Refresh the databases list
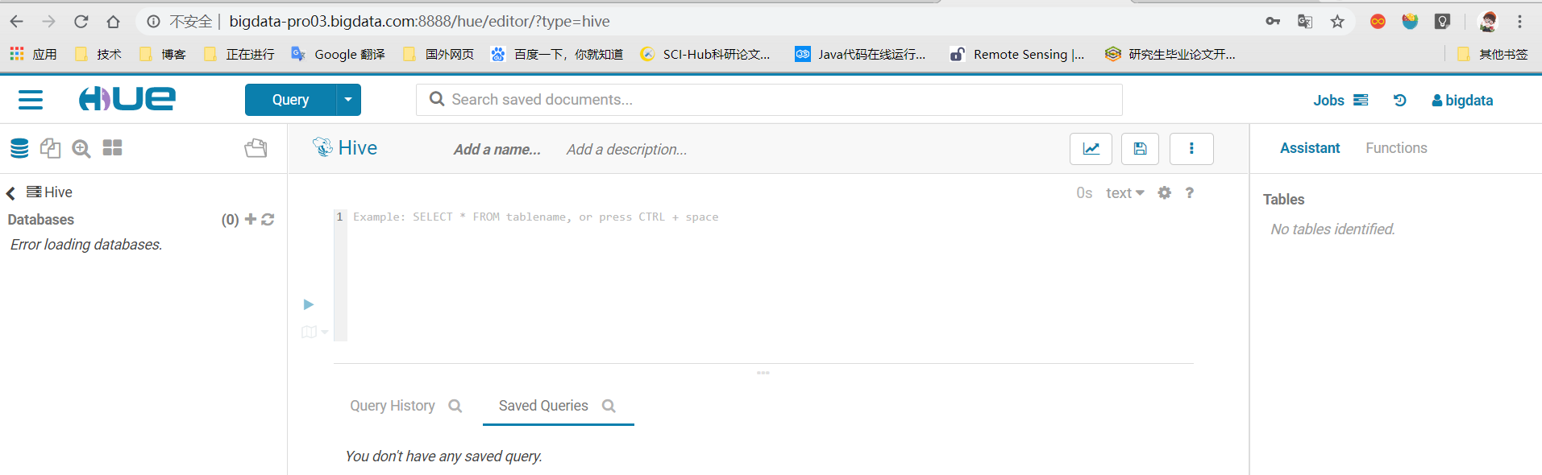This screenshot has width=1542, height=475. (268, 219)
